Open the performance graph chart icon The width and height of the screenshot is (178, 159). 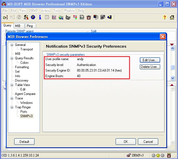(x=54, y=17)
